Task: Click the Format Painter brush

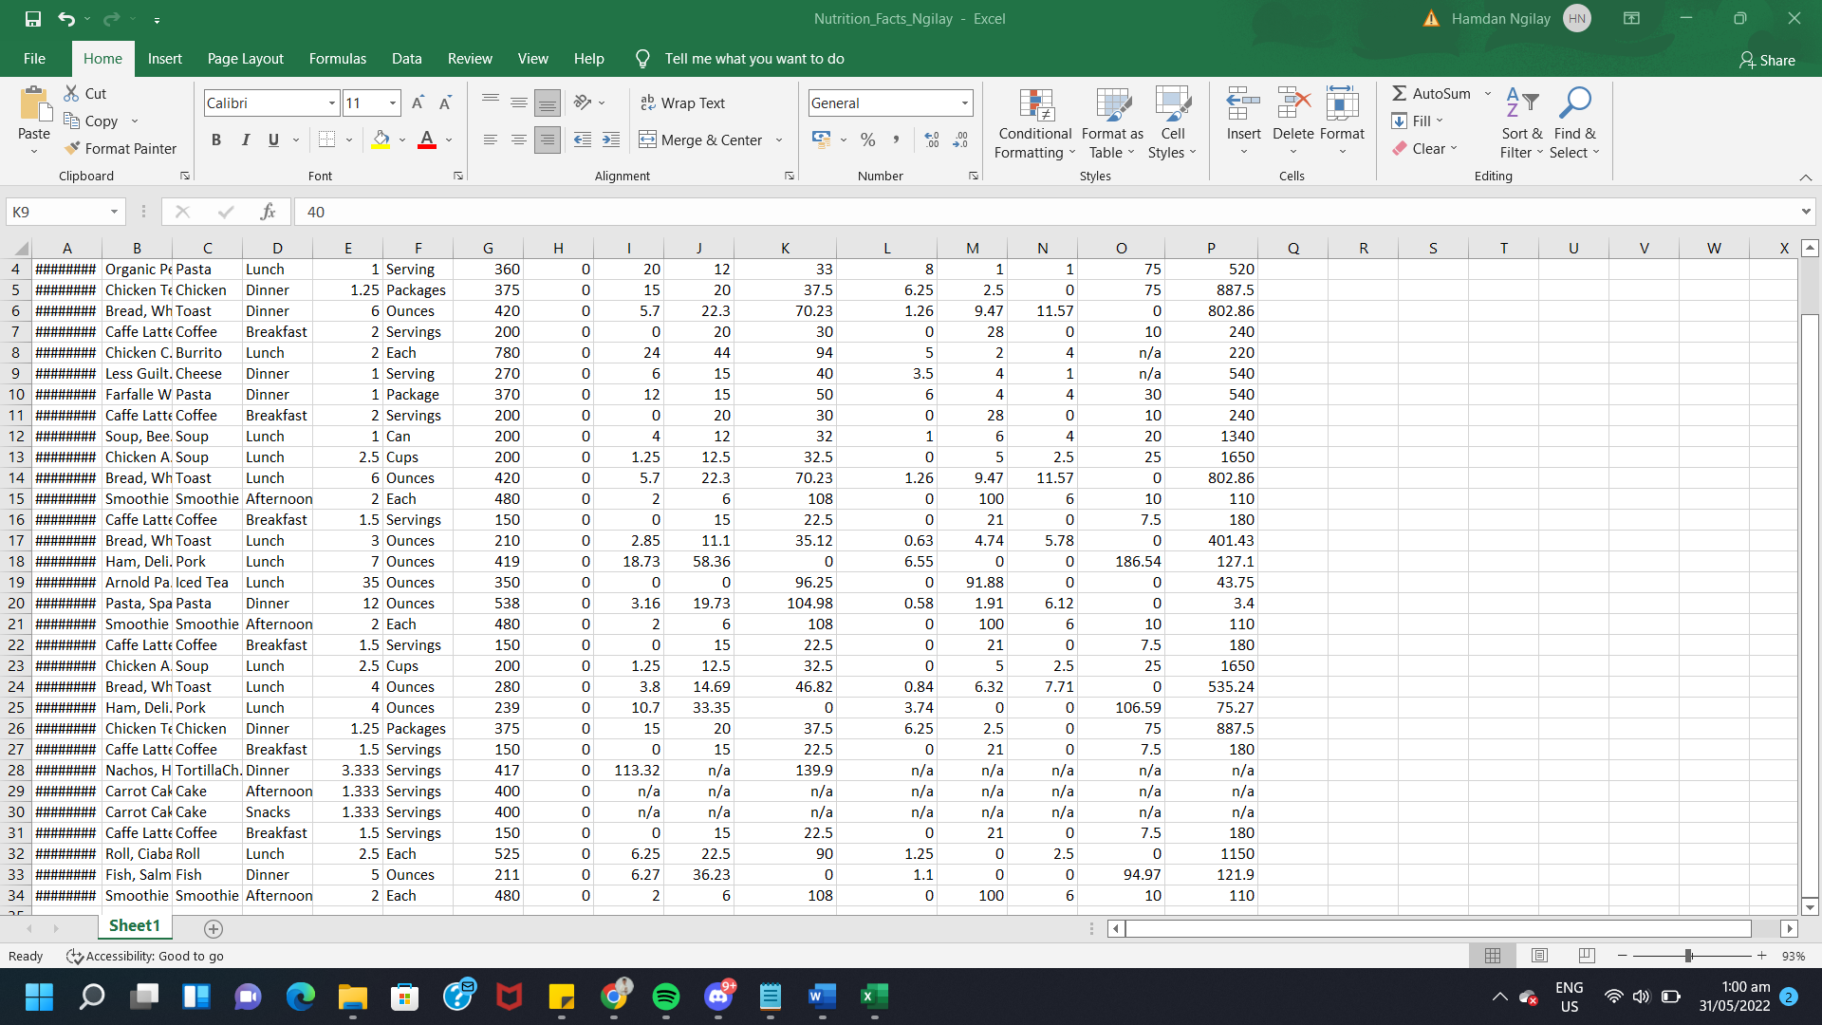Action: coord(72,148)
